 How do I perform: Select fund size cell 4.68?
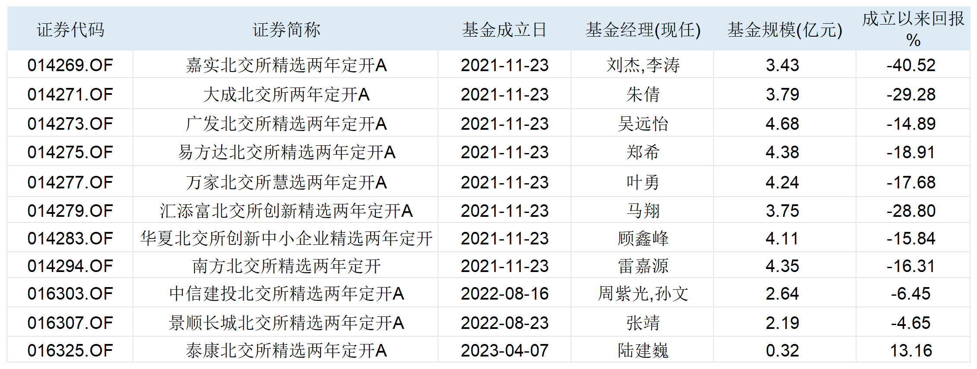pos(782,124)
